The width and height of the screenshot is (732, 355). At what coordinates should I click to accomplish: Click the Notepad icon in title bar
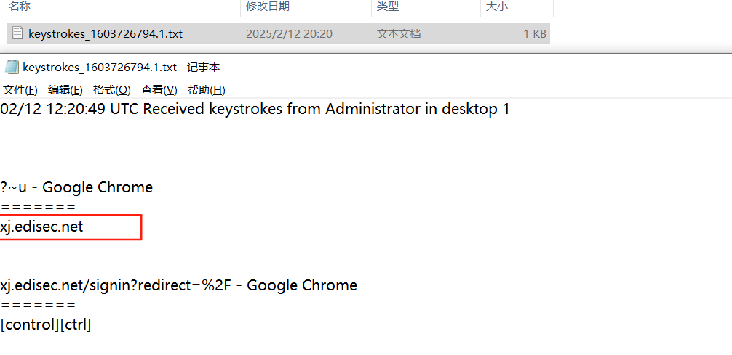click(11, 68)
